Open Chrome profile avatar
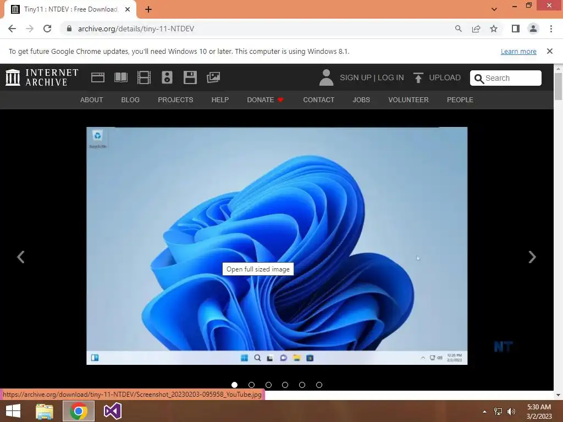 tap(533, 29)
